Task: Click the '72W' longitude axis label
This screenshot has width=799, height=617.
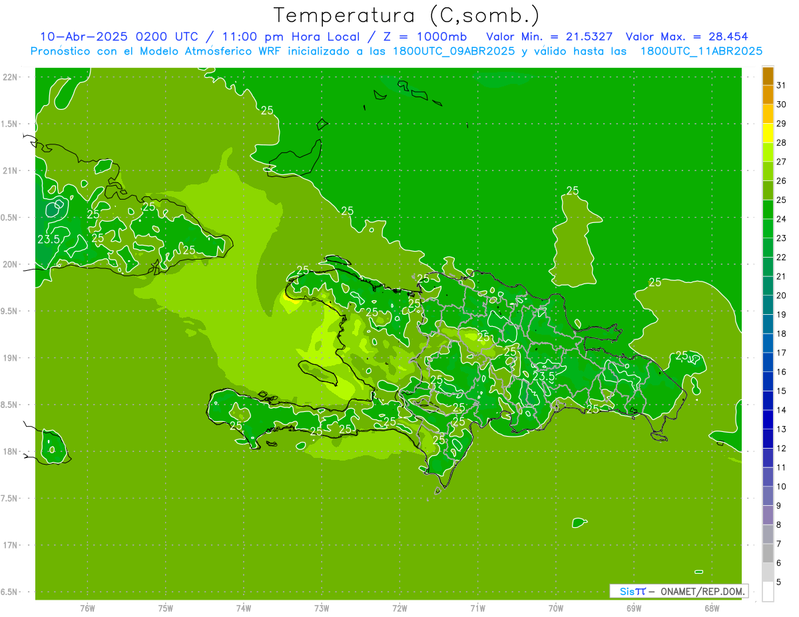Action: tap(400, 608)
